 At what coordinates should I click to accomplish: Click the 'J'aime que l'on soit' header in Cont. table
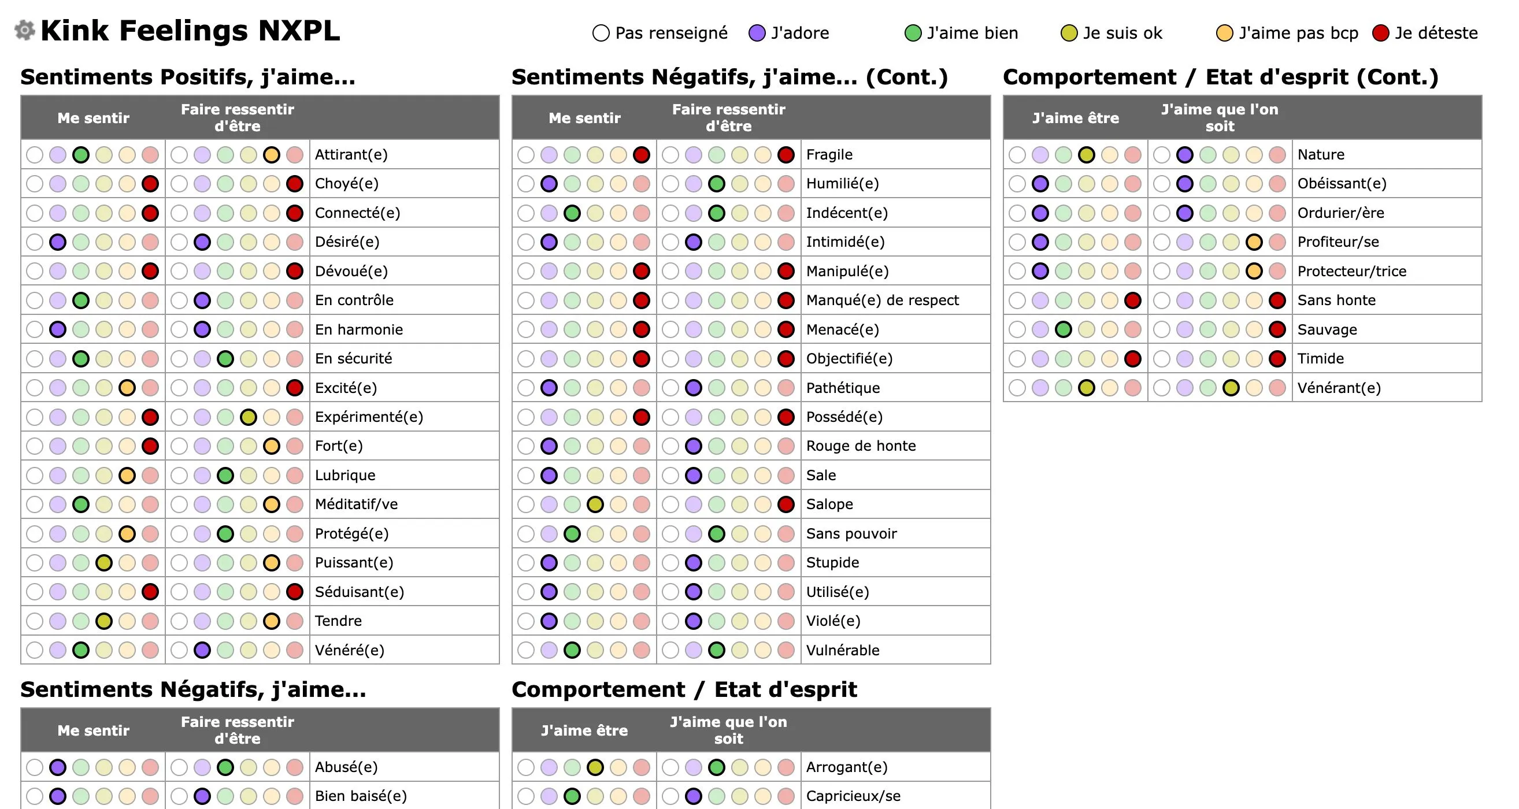tap(1220, 117)
